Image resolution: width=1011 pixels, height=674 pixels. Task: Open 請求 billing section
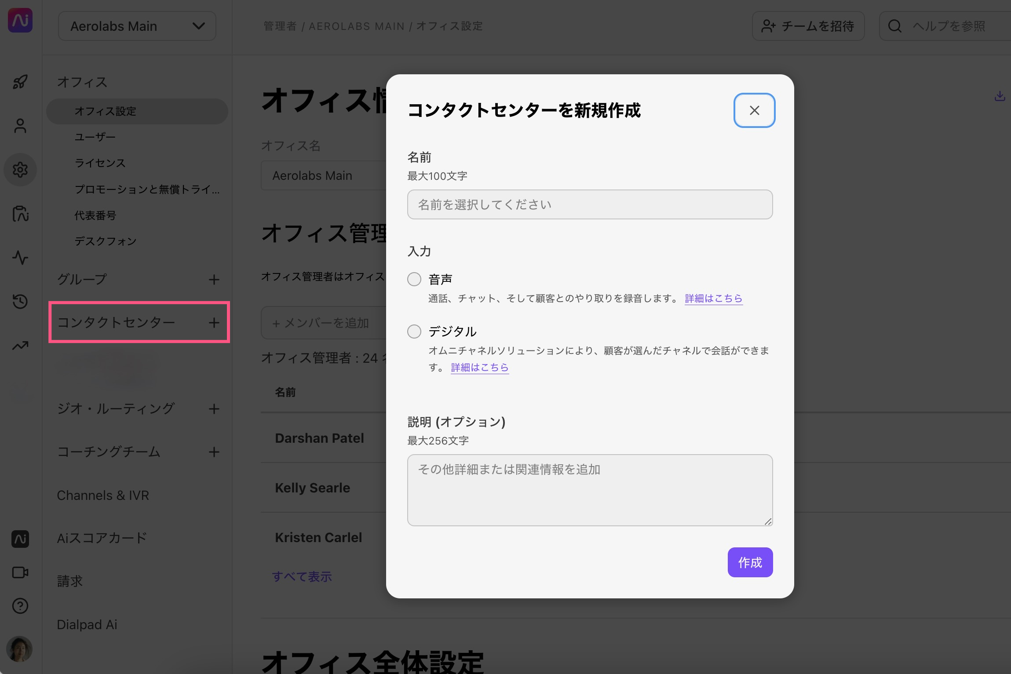click(x=70, y=581)
